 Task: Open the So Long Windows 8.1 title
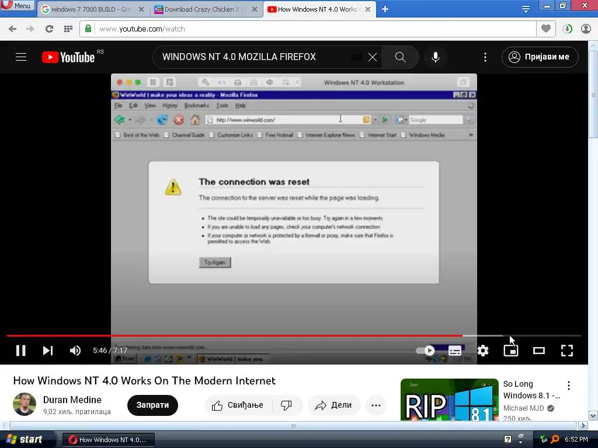(531, 389)
